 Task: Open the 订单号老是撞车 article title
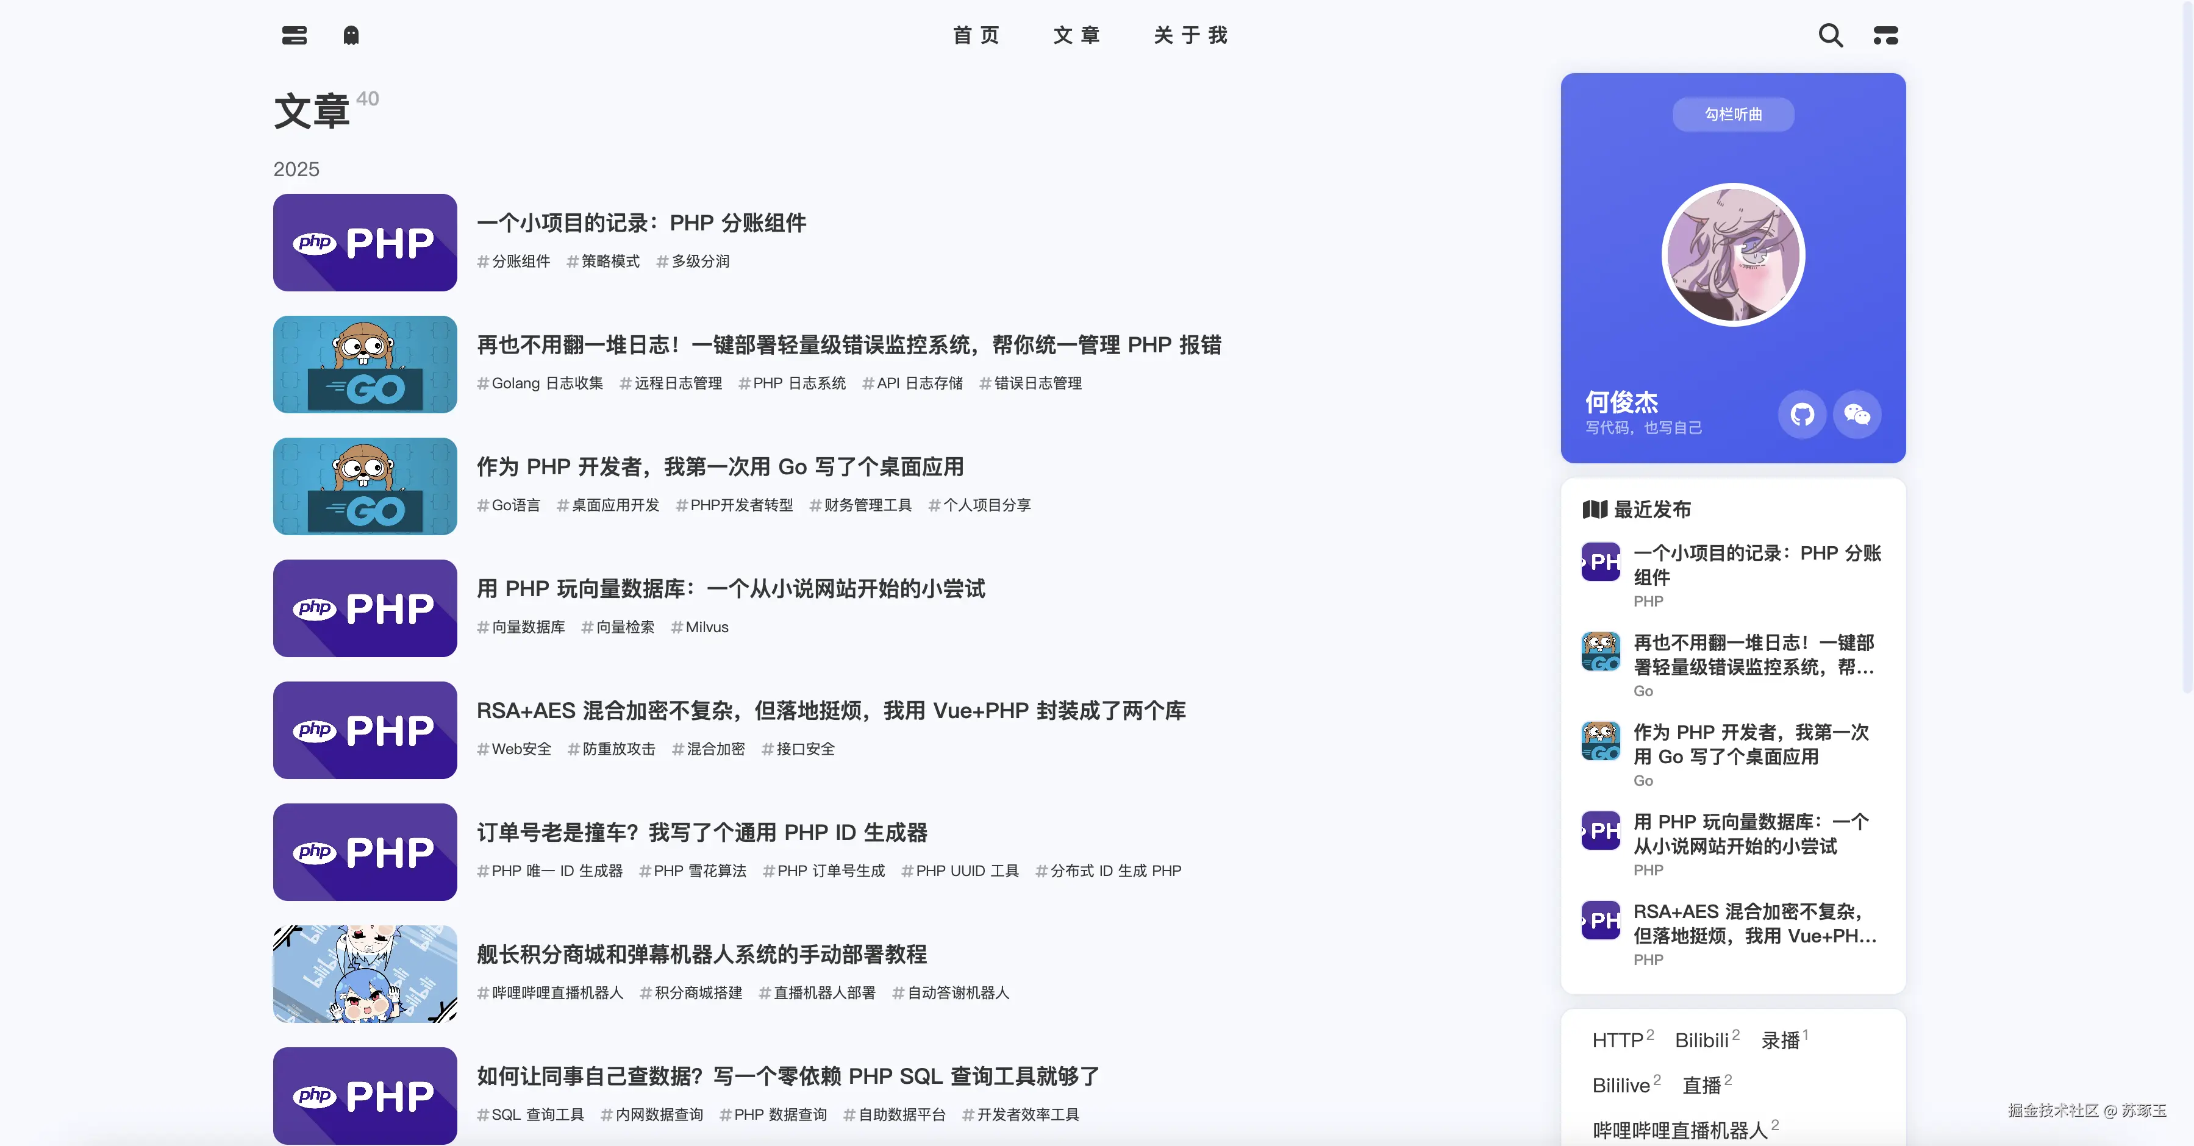coord(702,833)
